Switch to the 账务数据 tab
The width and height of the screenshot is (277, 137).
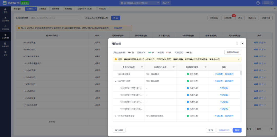(68, 9)
